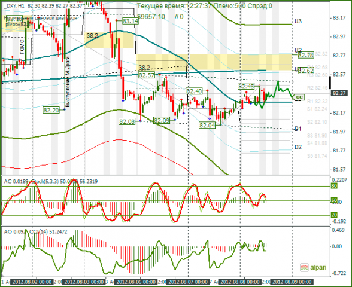The width and height of the screenshot is (352, 287).
Task: Click the 2012.08.03 00:00 date marker
Action: point(84,282)
